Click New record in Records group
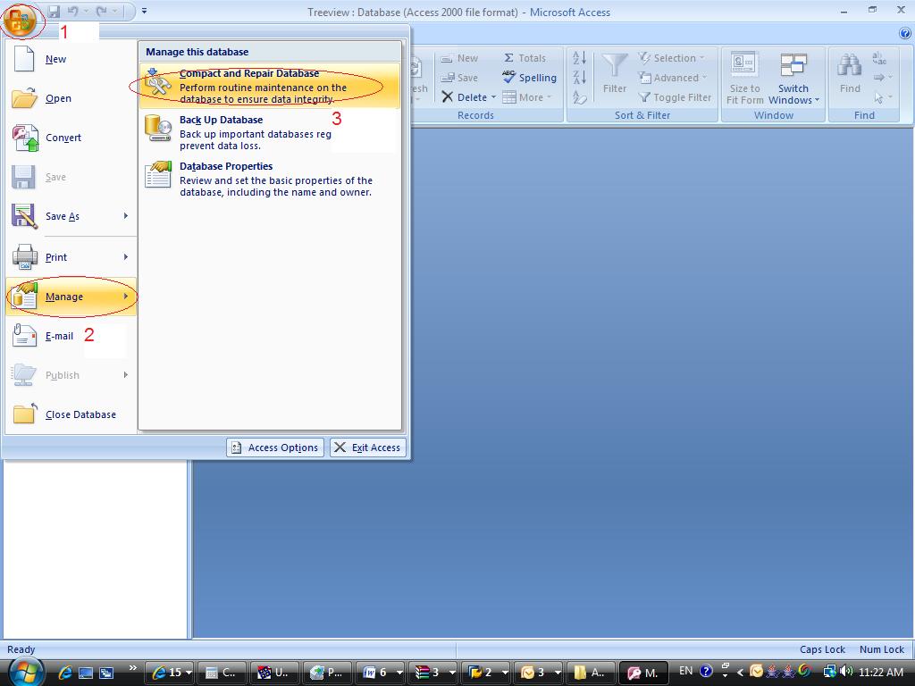This screenshot has height=686, width=915. pos(459,58)
